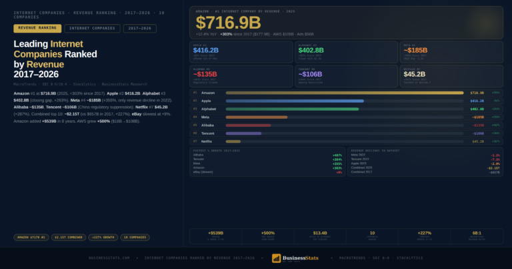
Task: Click MACROTRENDS · SEC 8-K · STOCKLYTICS footer text
Action: 381,258
